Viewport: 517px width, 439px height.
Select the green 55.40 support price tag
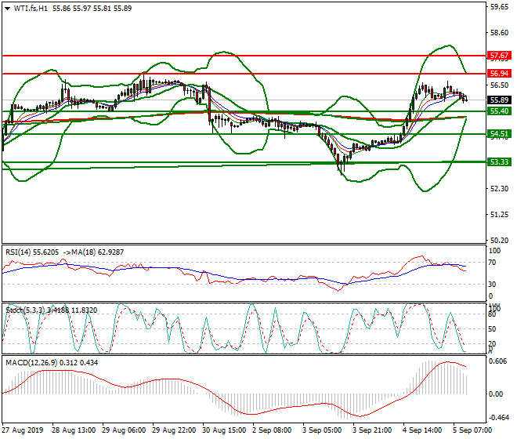click(x=499, y=111)
